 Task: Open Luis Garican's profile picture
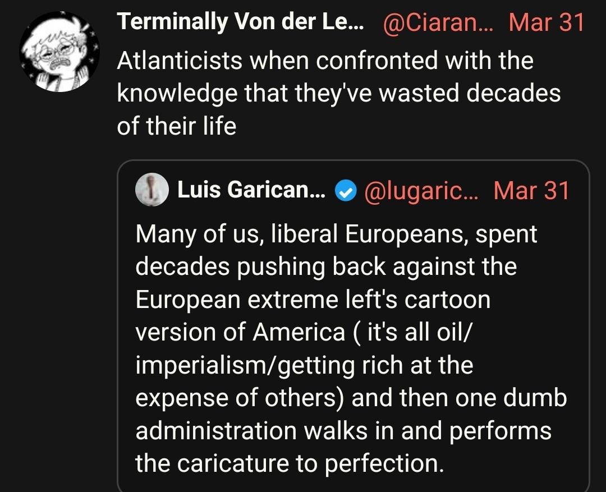pyautogui.click(x=150, y=190)
